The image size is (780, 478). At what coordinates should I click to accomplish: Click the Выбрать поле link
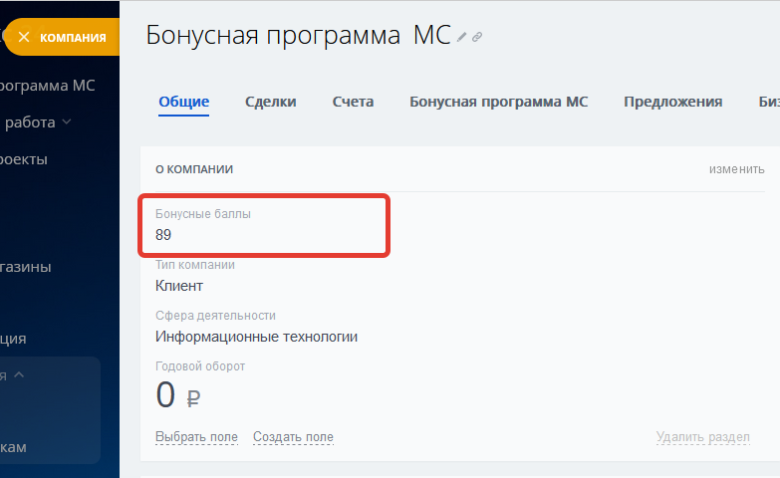coord(196,437)
